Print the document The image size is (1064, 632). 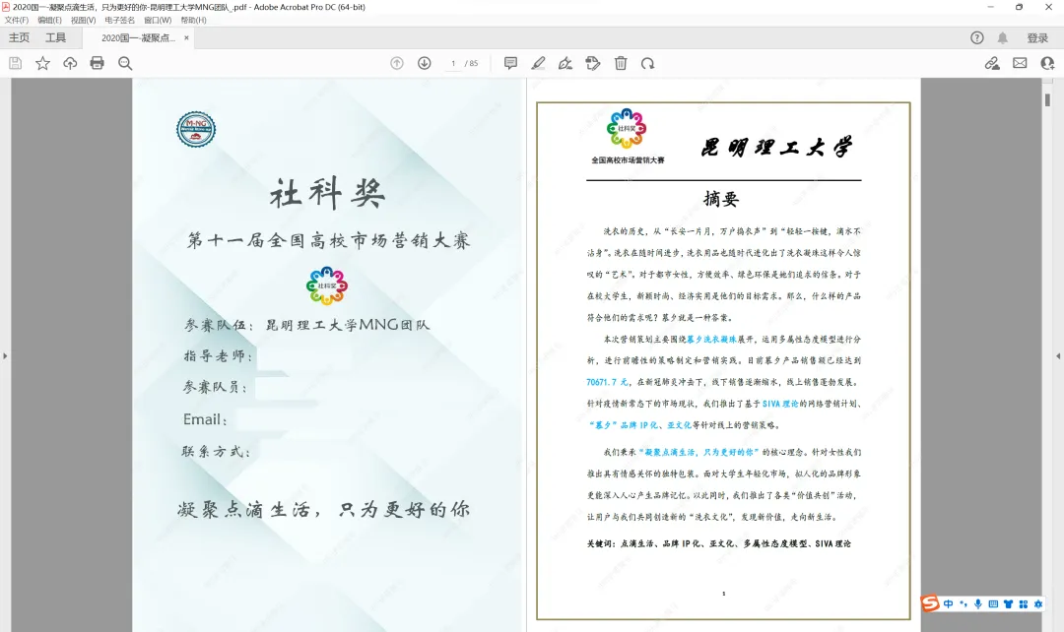coord(96,62)
